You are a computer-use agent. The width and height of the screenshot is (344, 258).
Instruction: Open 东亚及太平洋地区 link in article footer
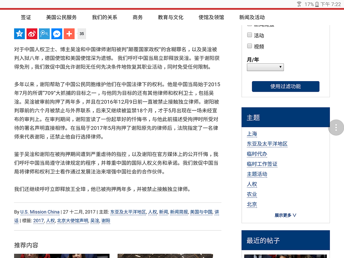click(x=128, y=212)
